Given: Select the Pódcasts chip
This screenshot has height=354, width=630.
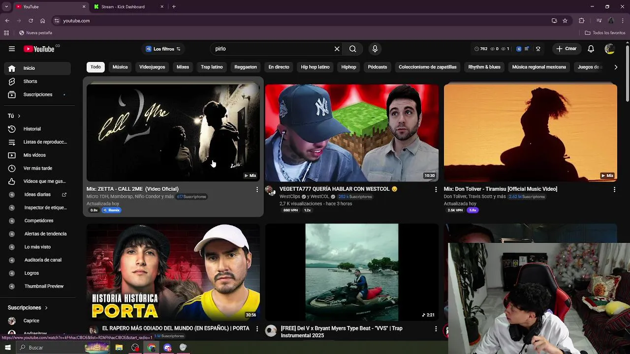Looking at the screenshot, I should (x=378, y=67).
